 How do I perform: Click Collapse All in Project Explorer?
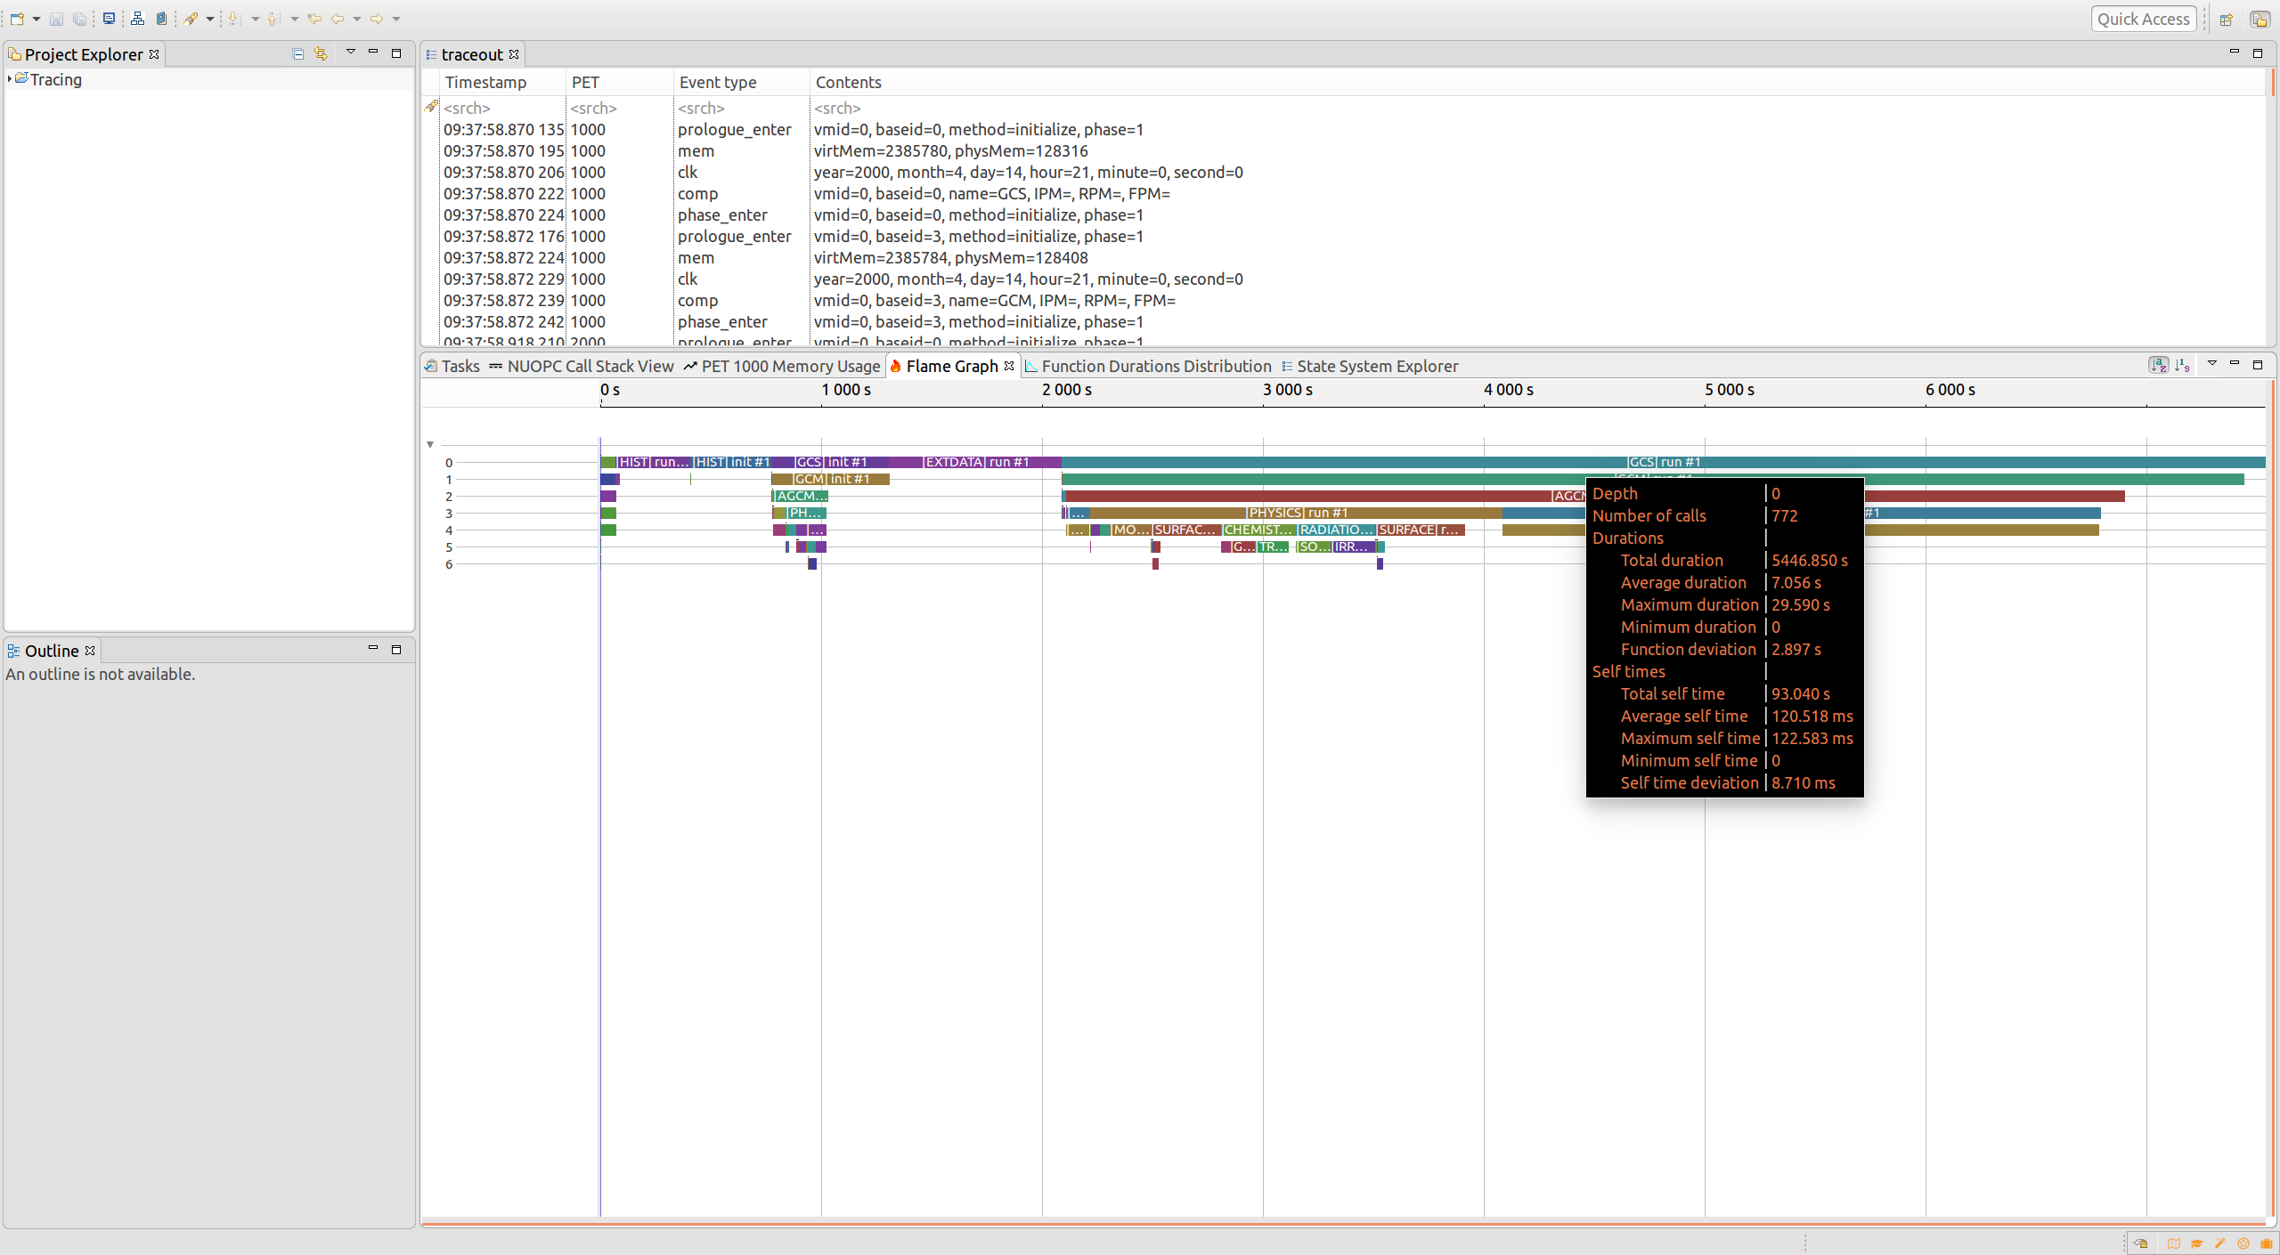click(x=298, y=54)
